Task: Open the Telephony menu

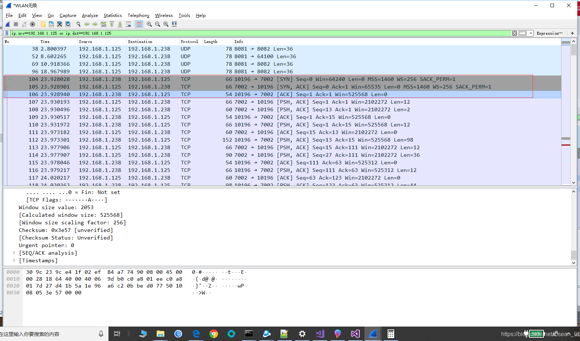Action: 138,16
